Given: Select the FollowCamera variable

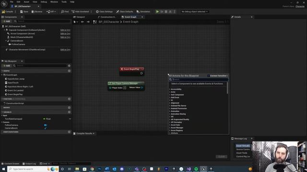Looking at the screenshot, I should (x=12, y=125).
